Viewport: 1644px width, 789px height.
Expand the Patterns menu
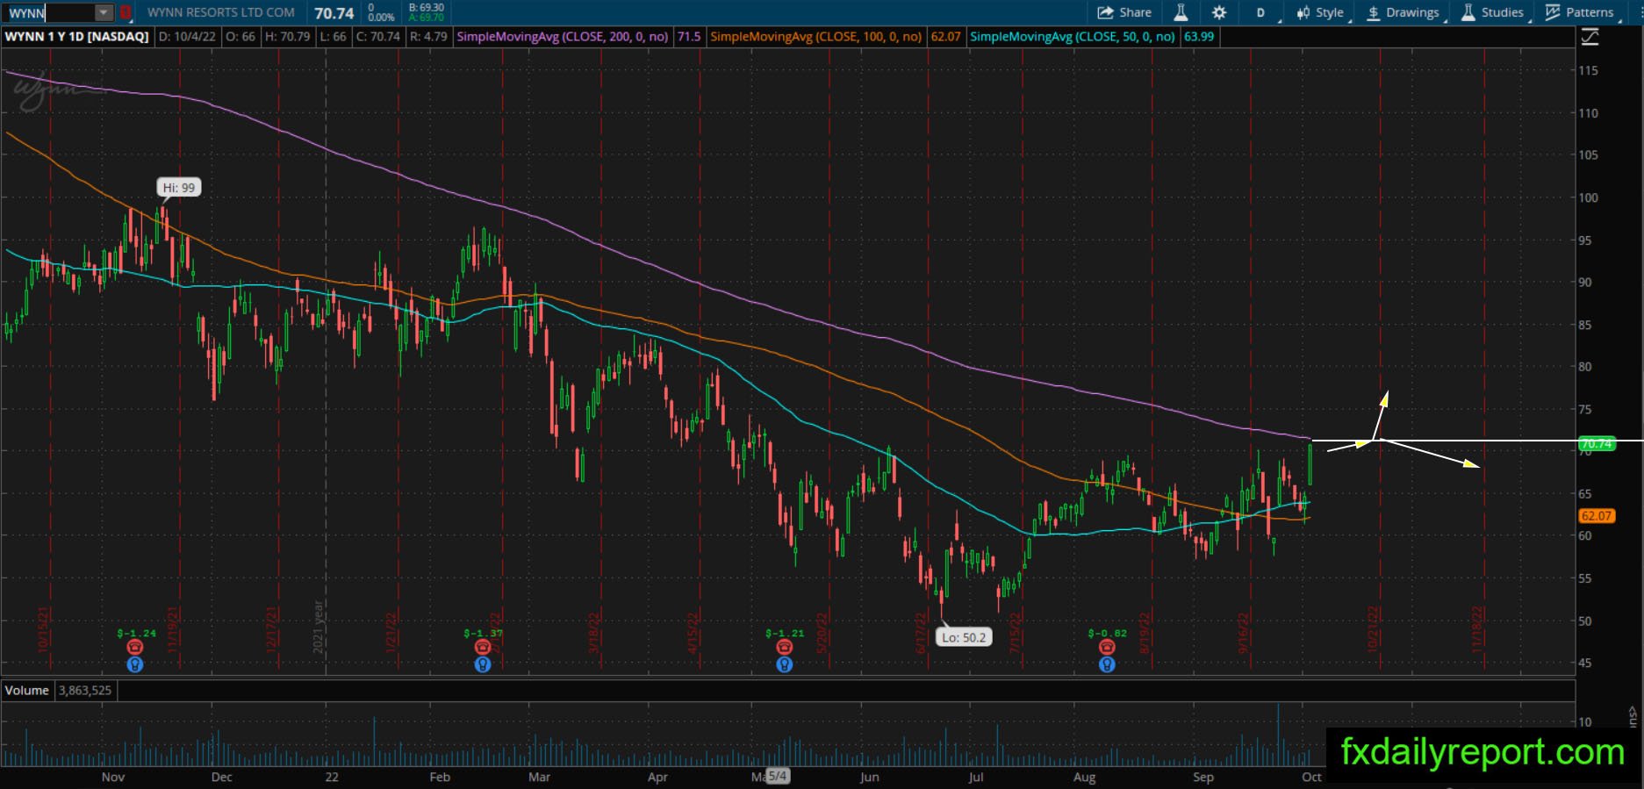pyautogui.click(x=1580, y=12)
